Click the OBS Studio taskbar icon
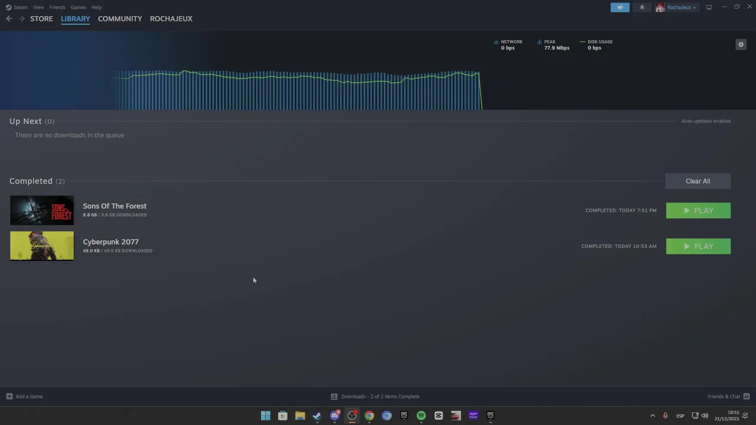Image resolution: width=756 pixels, height=425 pixels. [352, 416]
